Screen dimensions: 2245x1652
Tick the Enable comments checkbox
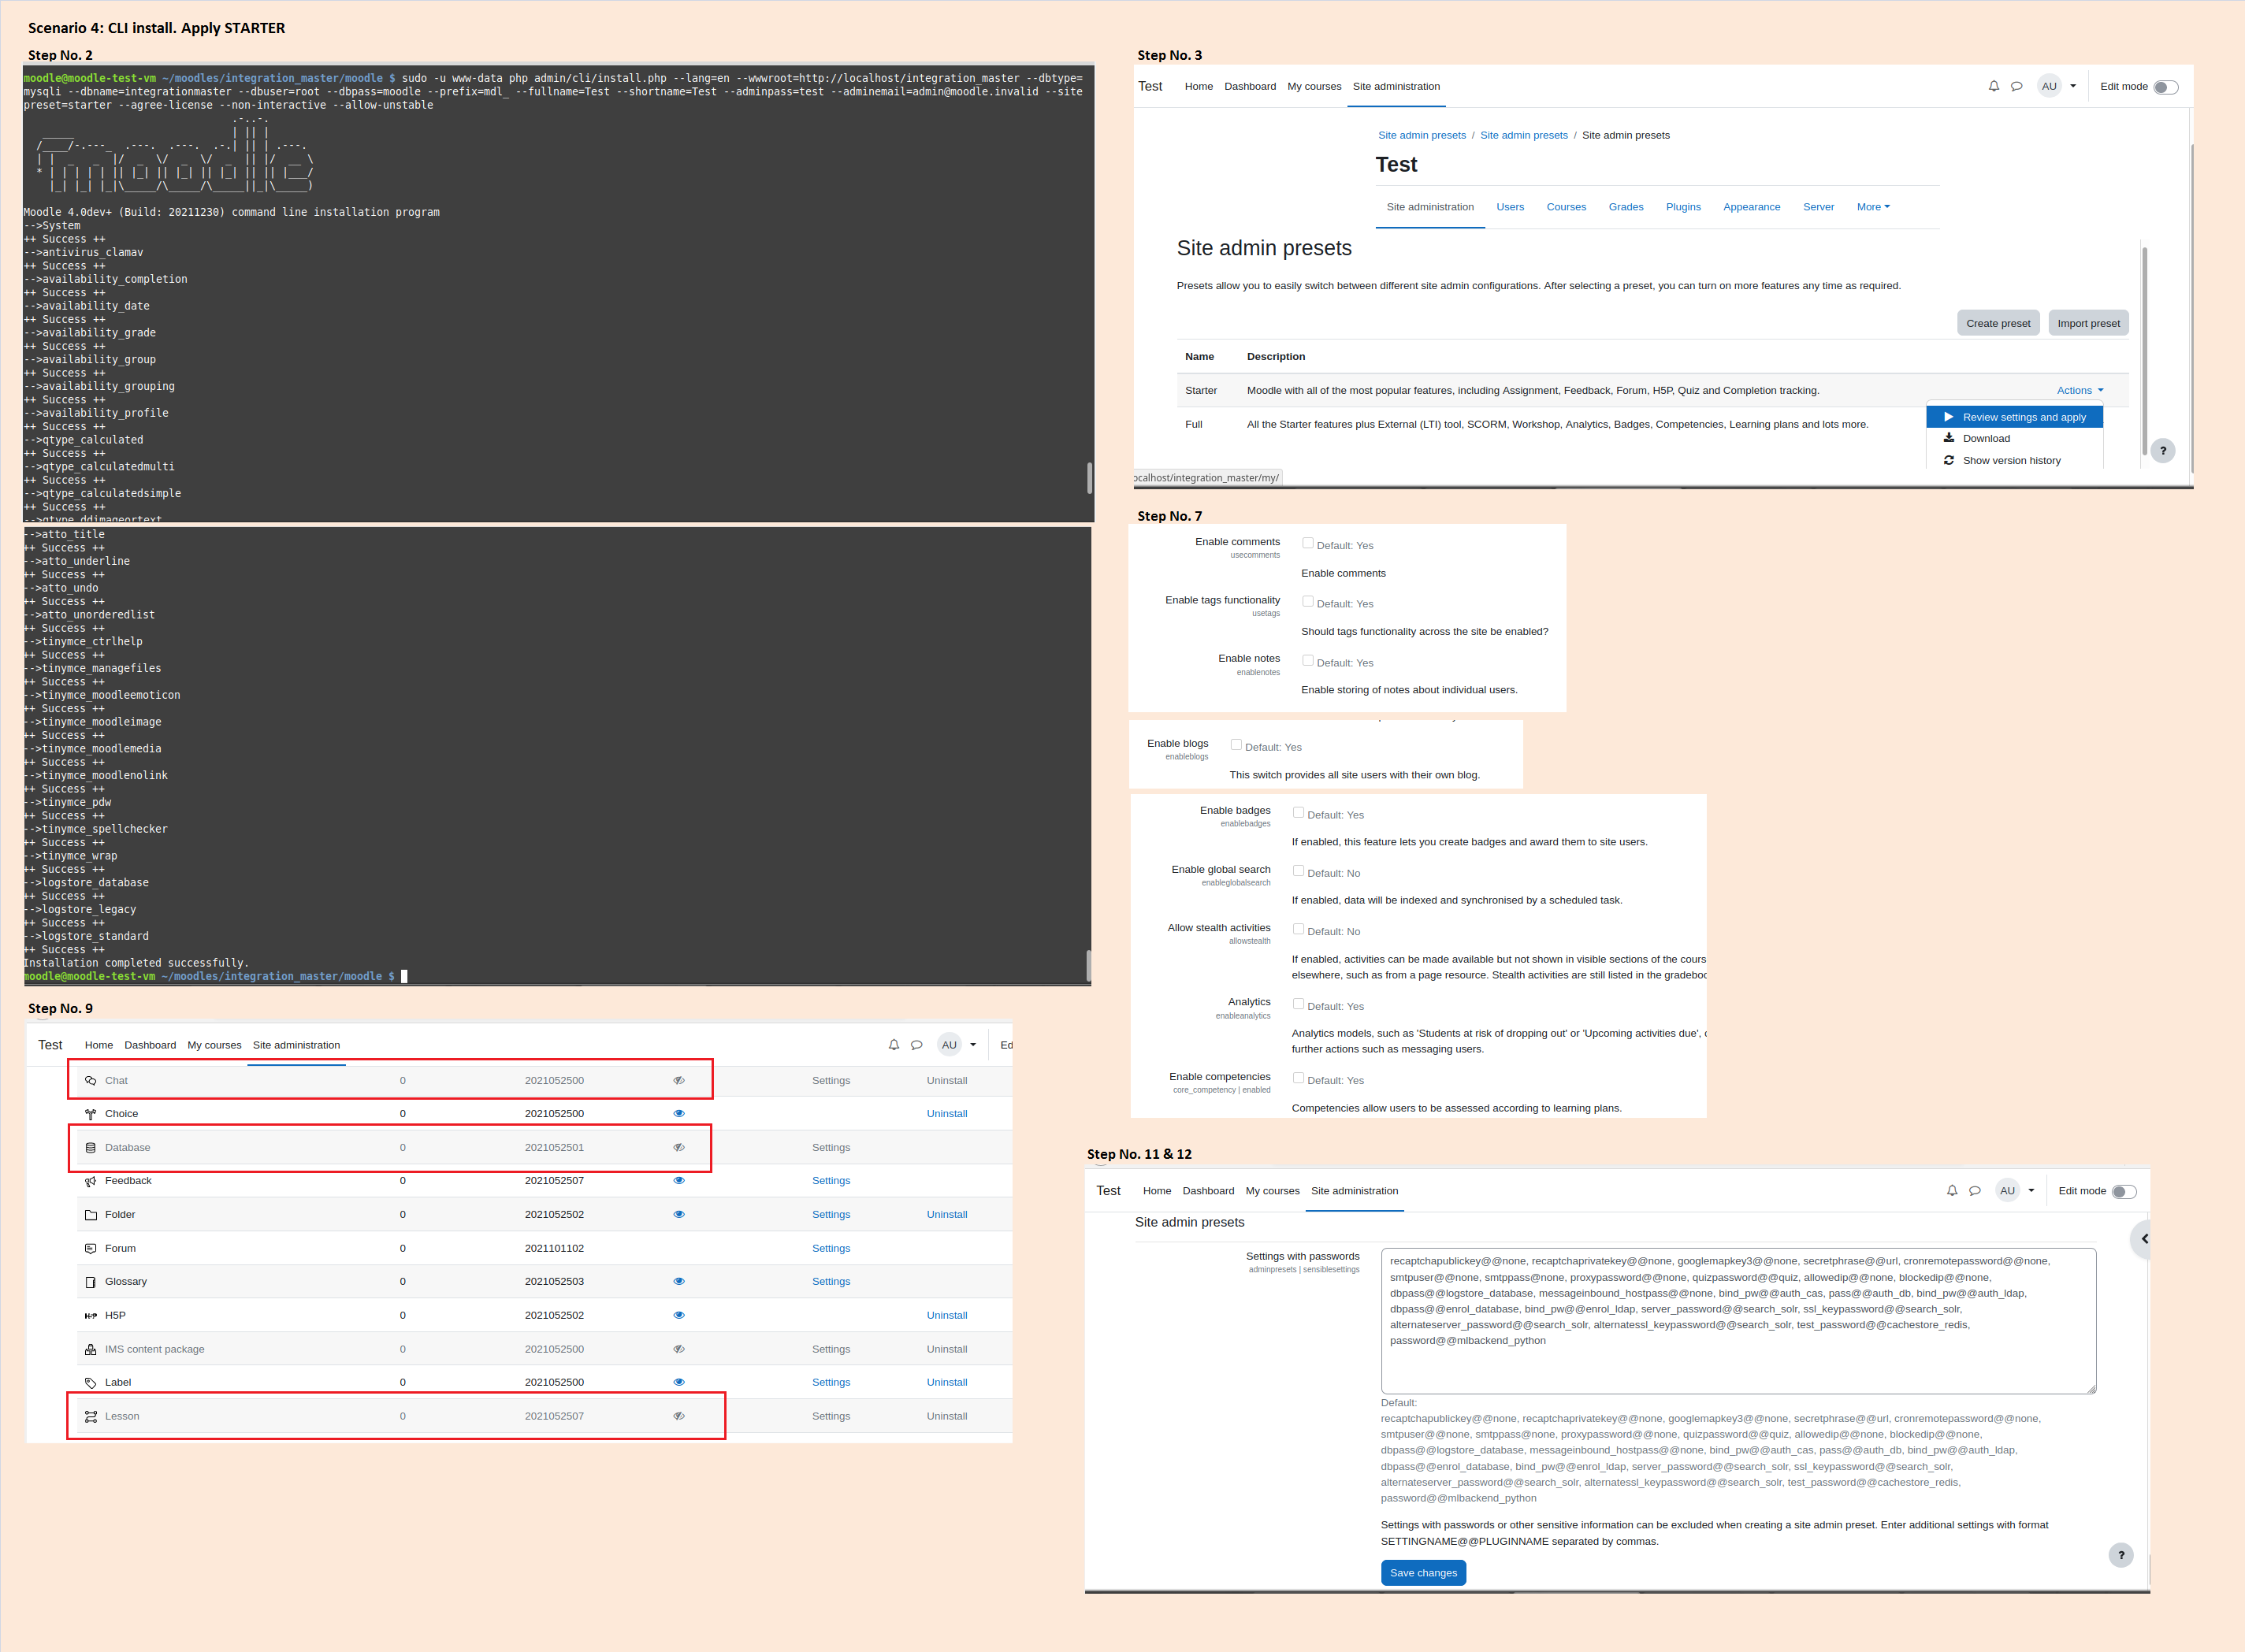pyautogui.click(x=1308, y=543)
